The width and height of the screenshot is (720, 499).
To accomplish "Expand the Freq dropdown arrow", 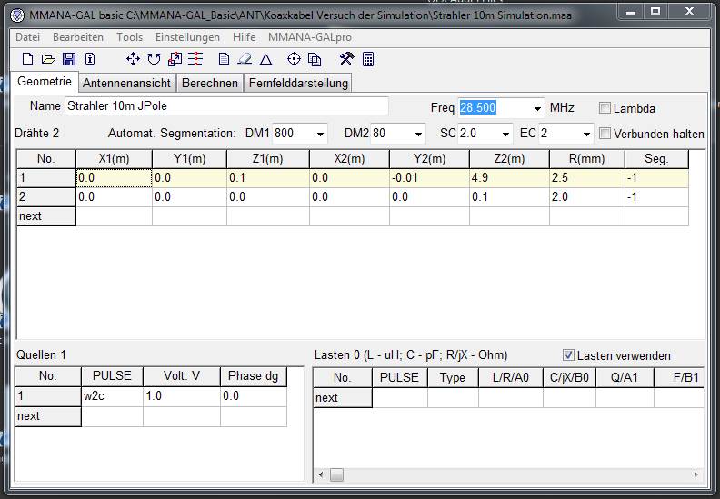I will 537,108.
